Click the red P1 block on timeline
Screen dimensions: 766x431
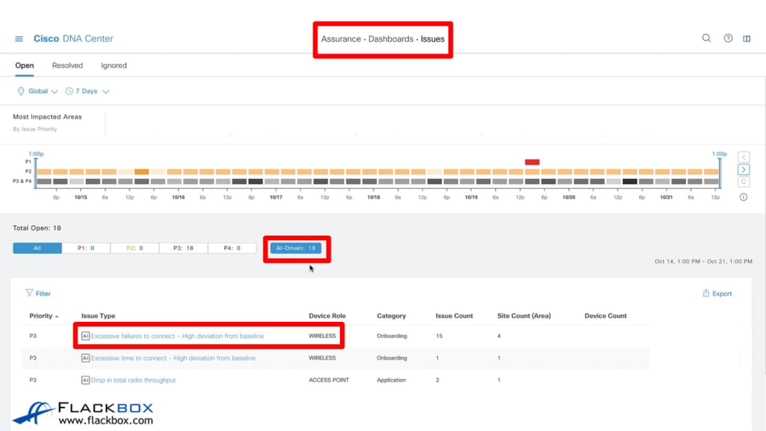[532, 162]
